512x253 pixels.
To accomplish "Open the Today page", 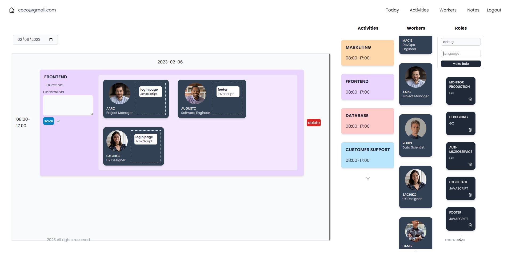I will tap(392, 10).
